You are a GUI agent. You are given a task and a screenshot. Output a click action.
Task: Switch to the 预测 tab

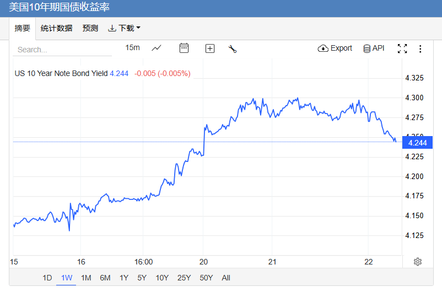(x=90, y=28)
